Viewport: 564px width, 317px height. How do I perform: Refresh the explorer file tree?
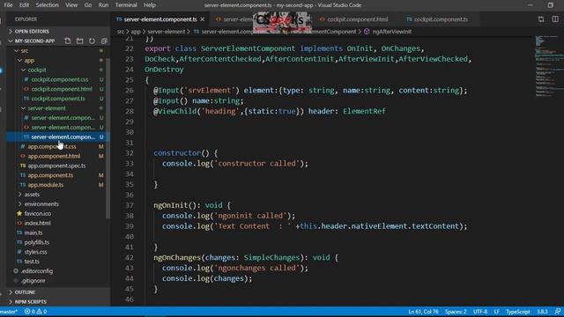click(x=92, y=41)
